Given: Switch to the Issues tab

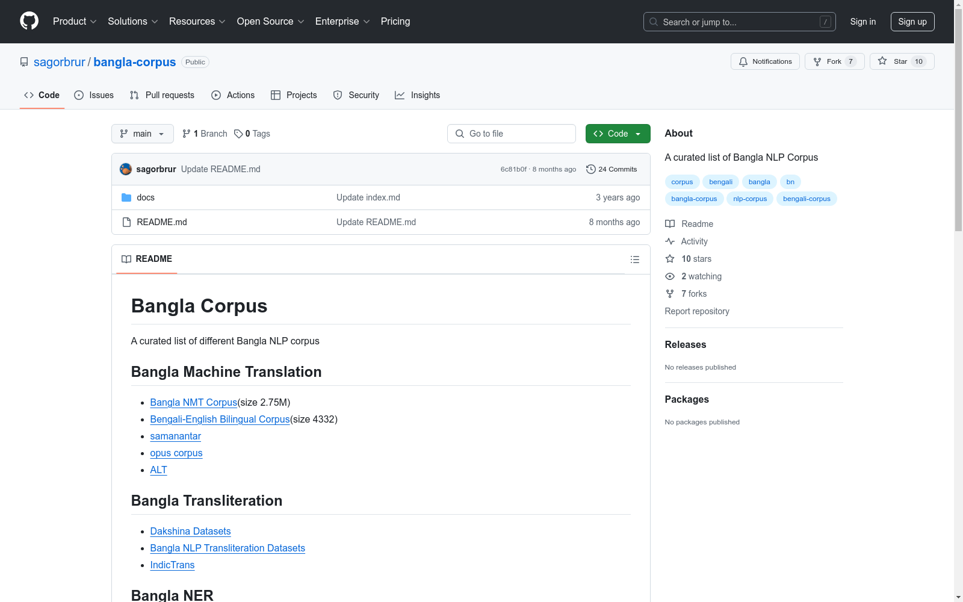Looking at the screenshot, I should click(x=94, y=95).
